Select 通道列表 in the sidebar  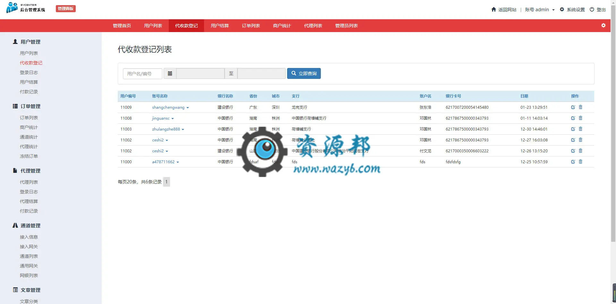[29, 256]
